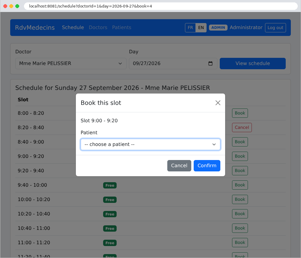
Task: Click the Administrator user name
Action: [x=246, y=28]
